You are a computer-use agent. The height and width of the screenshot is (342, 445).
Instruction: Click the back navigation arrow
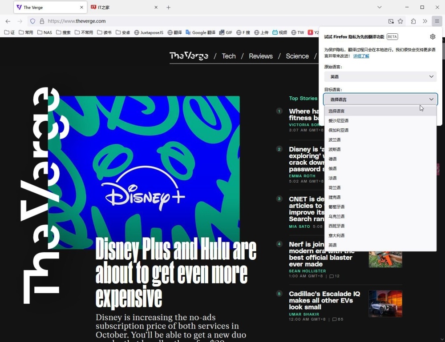click(x=8, y=21)
